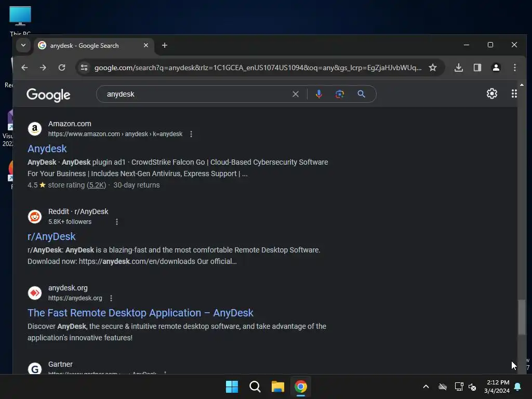Open Windows Start menu
The width and height of the screenshot is (532, 399).
(x=232, y=387)
